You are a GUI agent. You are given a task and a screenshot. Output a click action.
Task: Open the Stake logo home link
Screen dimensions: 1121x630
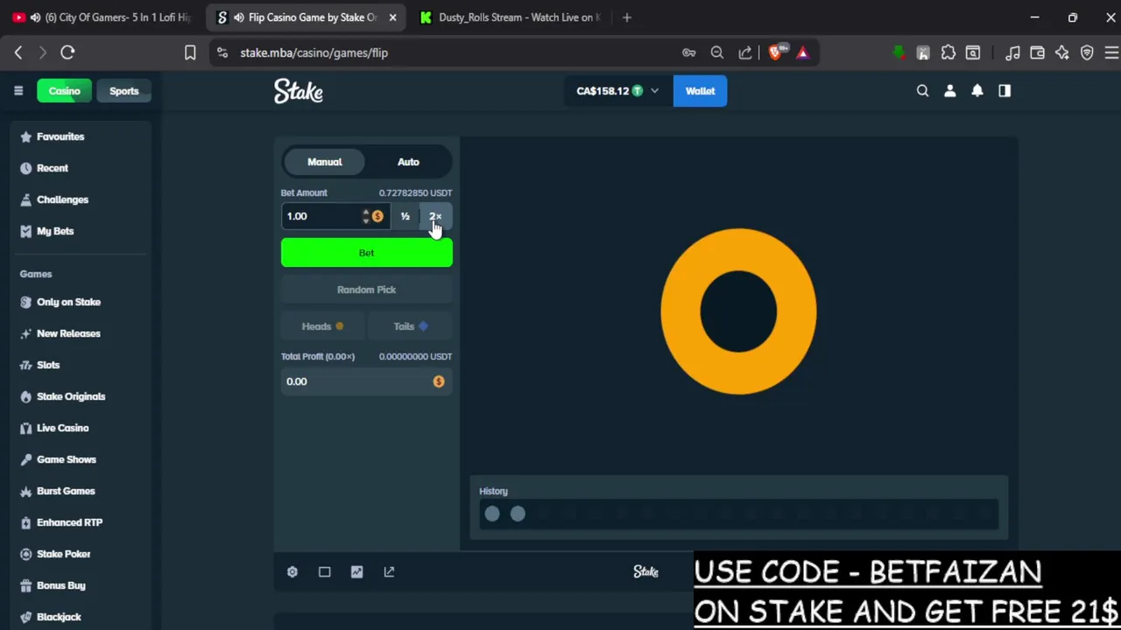pos(299,91)
